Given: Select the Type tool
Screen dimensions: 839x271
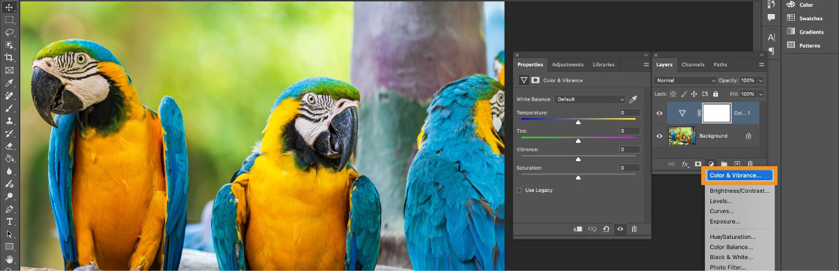Looking at the screenshot, I should (x=10, y=221).
